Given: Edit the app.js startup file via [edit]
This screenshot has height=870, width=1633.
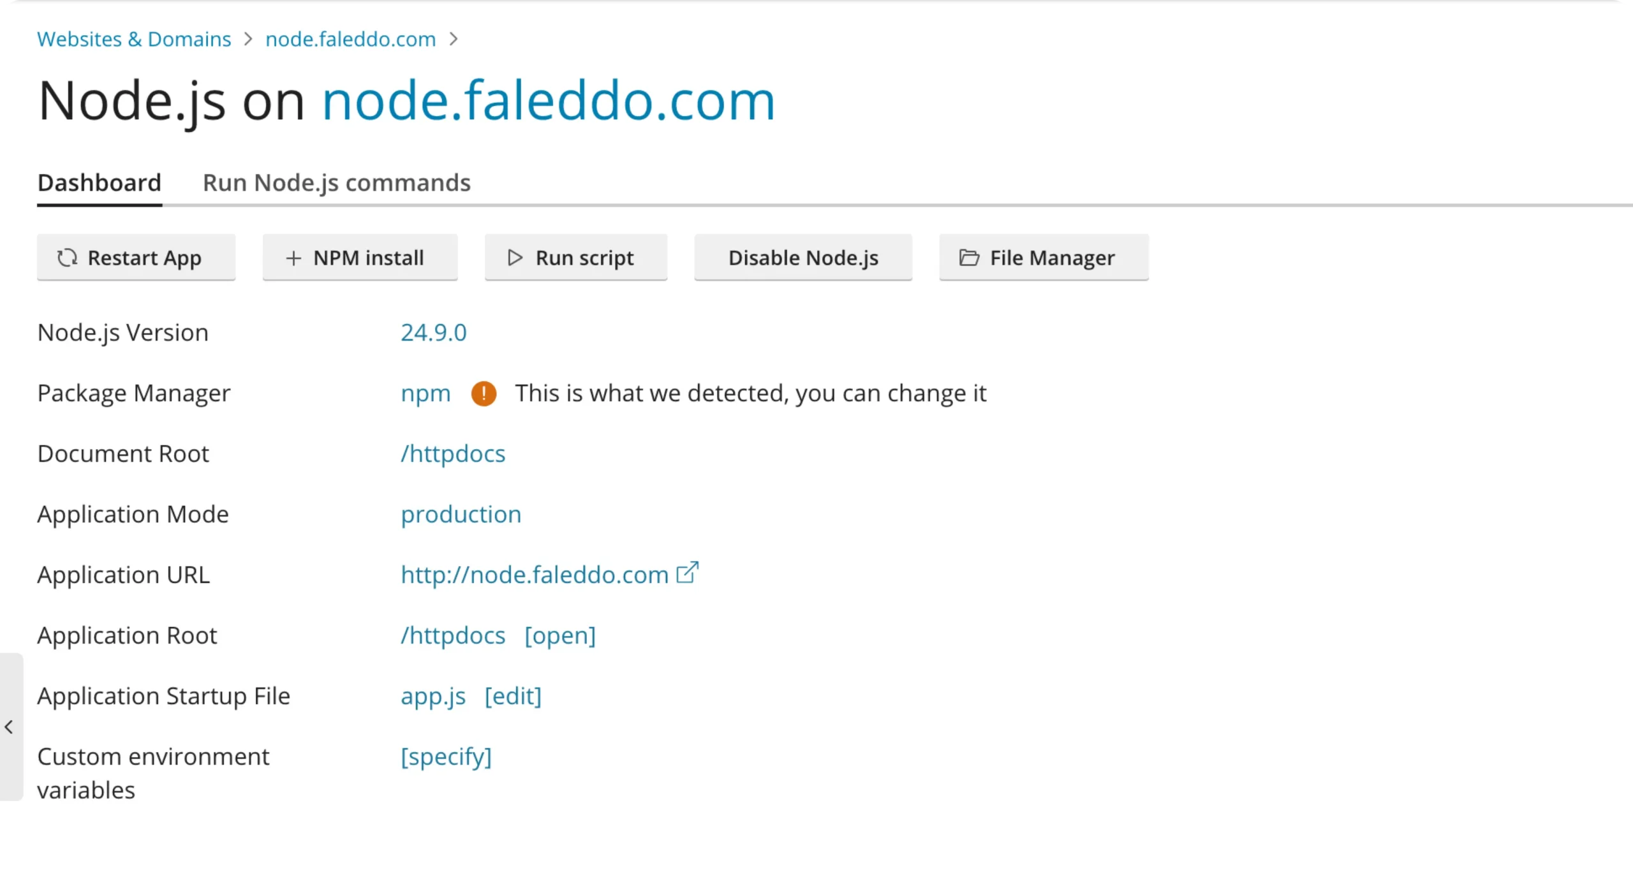Looking at the screenshot, I should [x=513, y=697].
